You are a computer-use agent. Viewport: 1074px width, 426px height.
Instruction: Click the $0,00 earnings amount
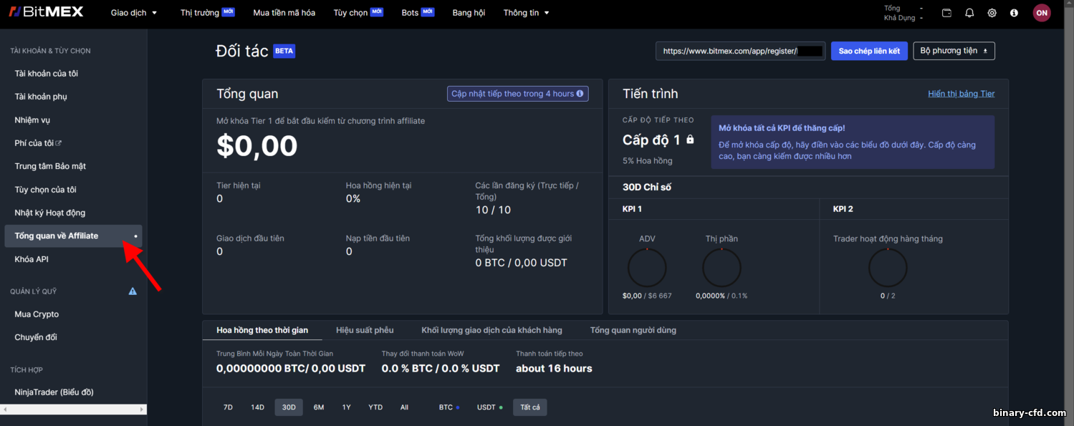[257, 146]
